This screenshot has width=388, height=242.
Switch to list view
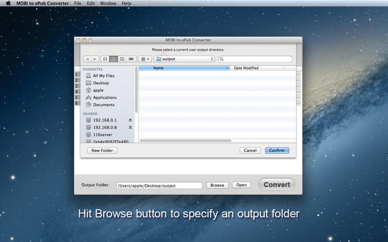click(113, 59)
